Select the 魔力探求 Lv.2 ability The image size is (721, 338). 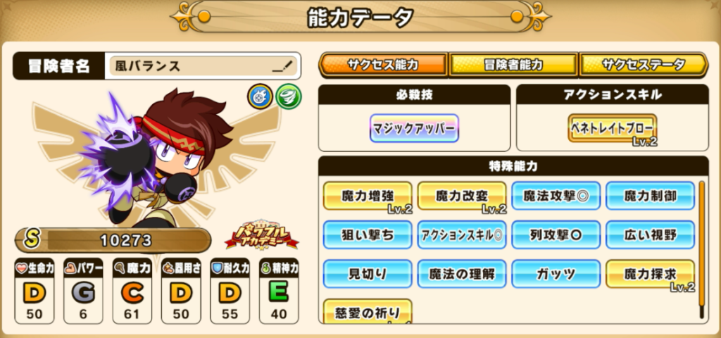click(650, 275)
